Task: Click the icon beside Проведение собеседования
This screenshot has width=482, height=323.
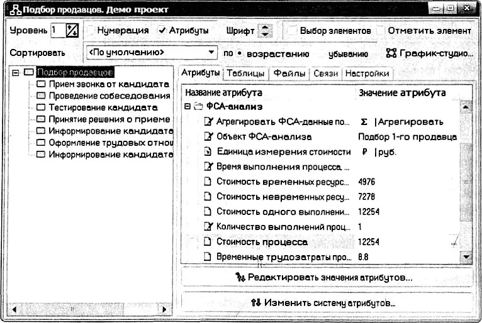Action: coord(41,96)
